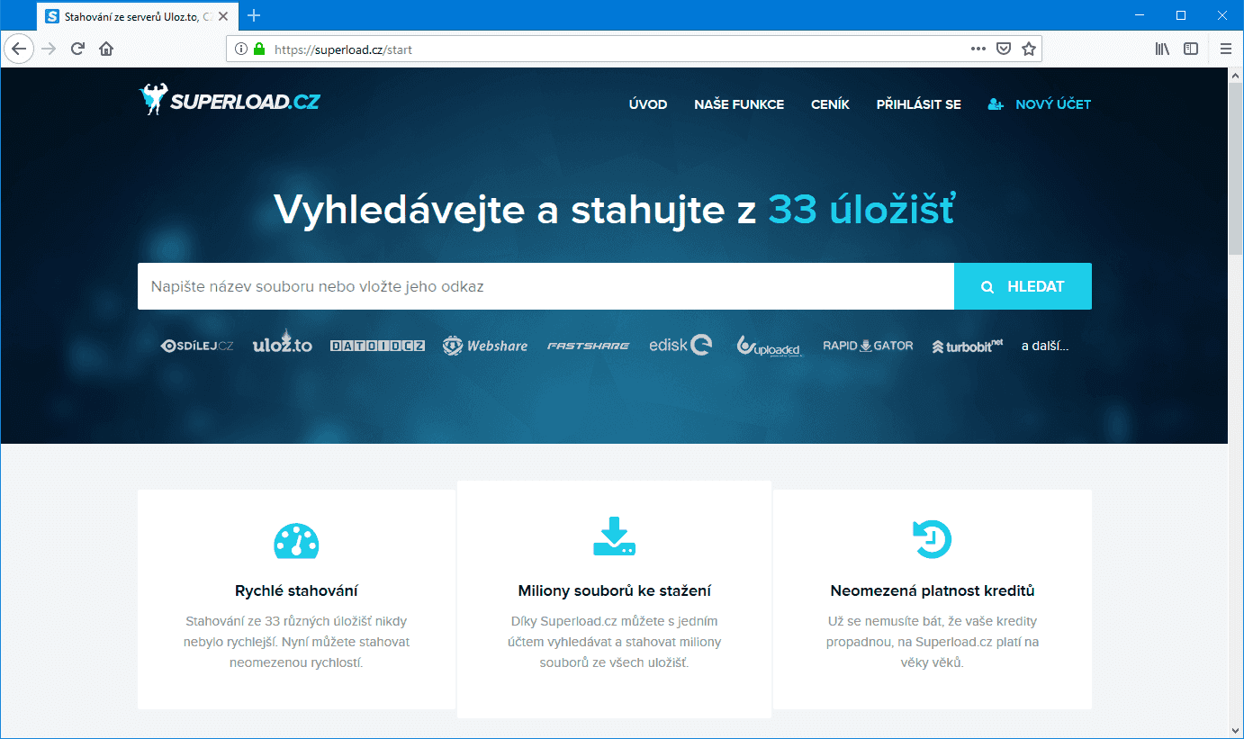Select the Webshare service icon
This screenshot has width=1244, height=739.
point(485,345)
